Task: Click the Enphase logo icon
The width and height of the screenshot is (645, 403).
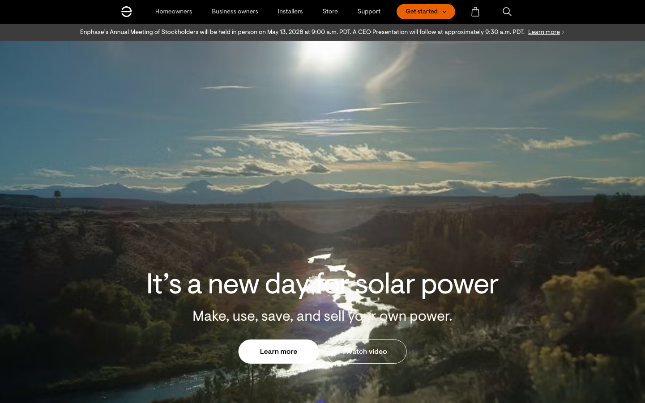Action: 127,12
